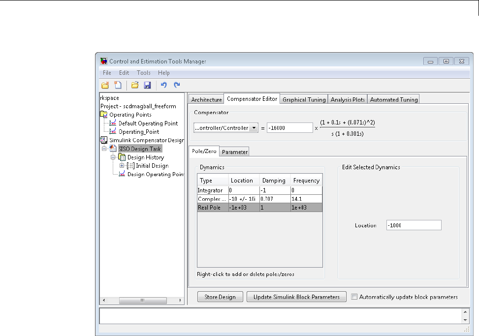
Task: Switch to the Architecture tab
Action: [206, 99]
